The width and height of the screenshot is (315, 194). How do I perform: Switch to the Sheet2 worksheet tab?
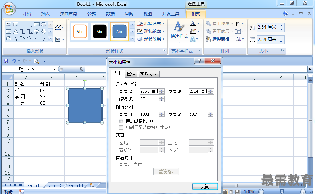click(x=55, y=186)
